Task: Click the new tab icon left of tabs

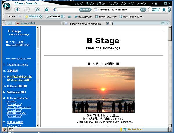Action: (x=10, y=23)
